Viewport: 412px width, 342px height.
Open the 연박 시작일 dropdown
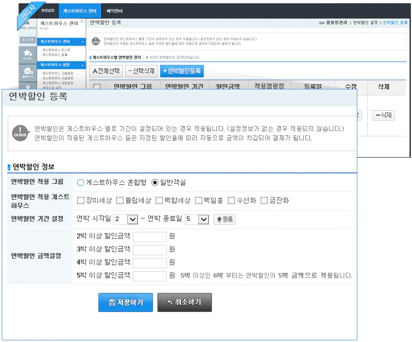click(x=126, y=219)
